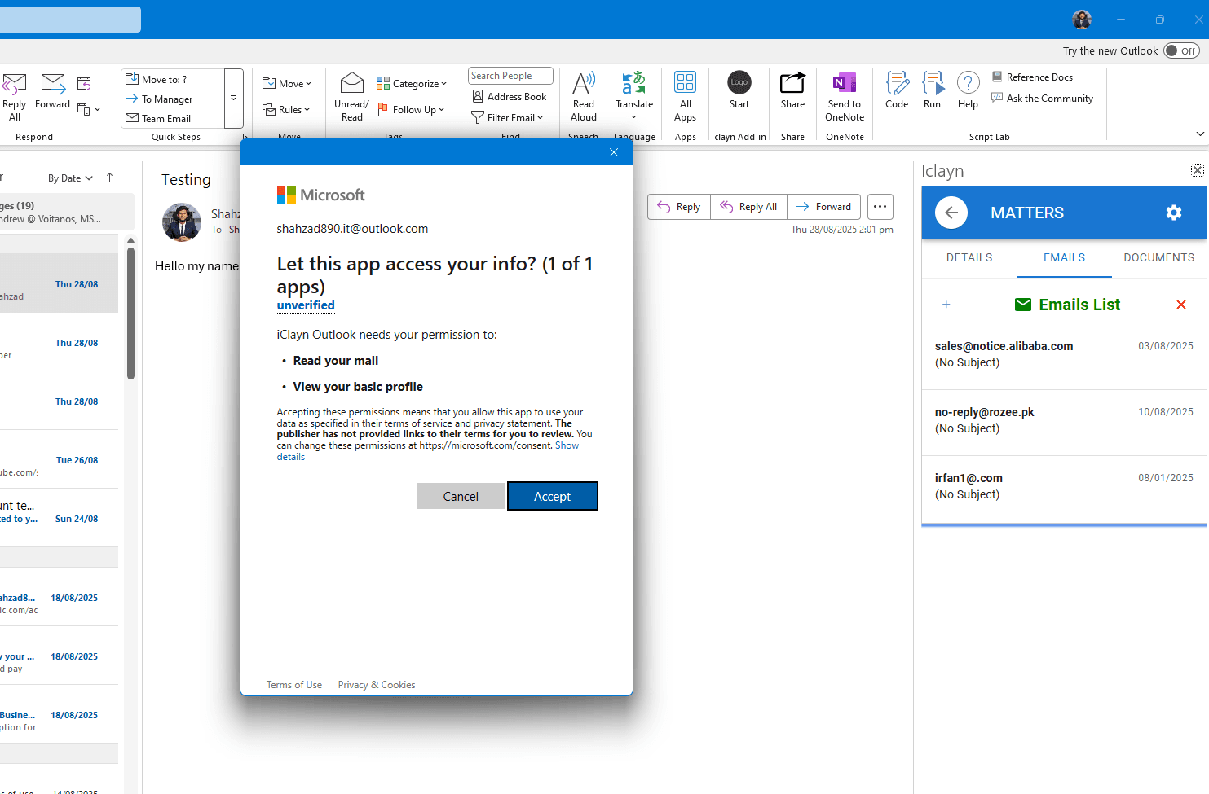Click the Unread/Read envelope icon
The width and height of the screenshot is (1209, 794).
(x=351, y=96)
